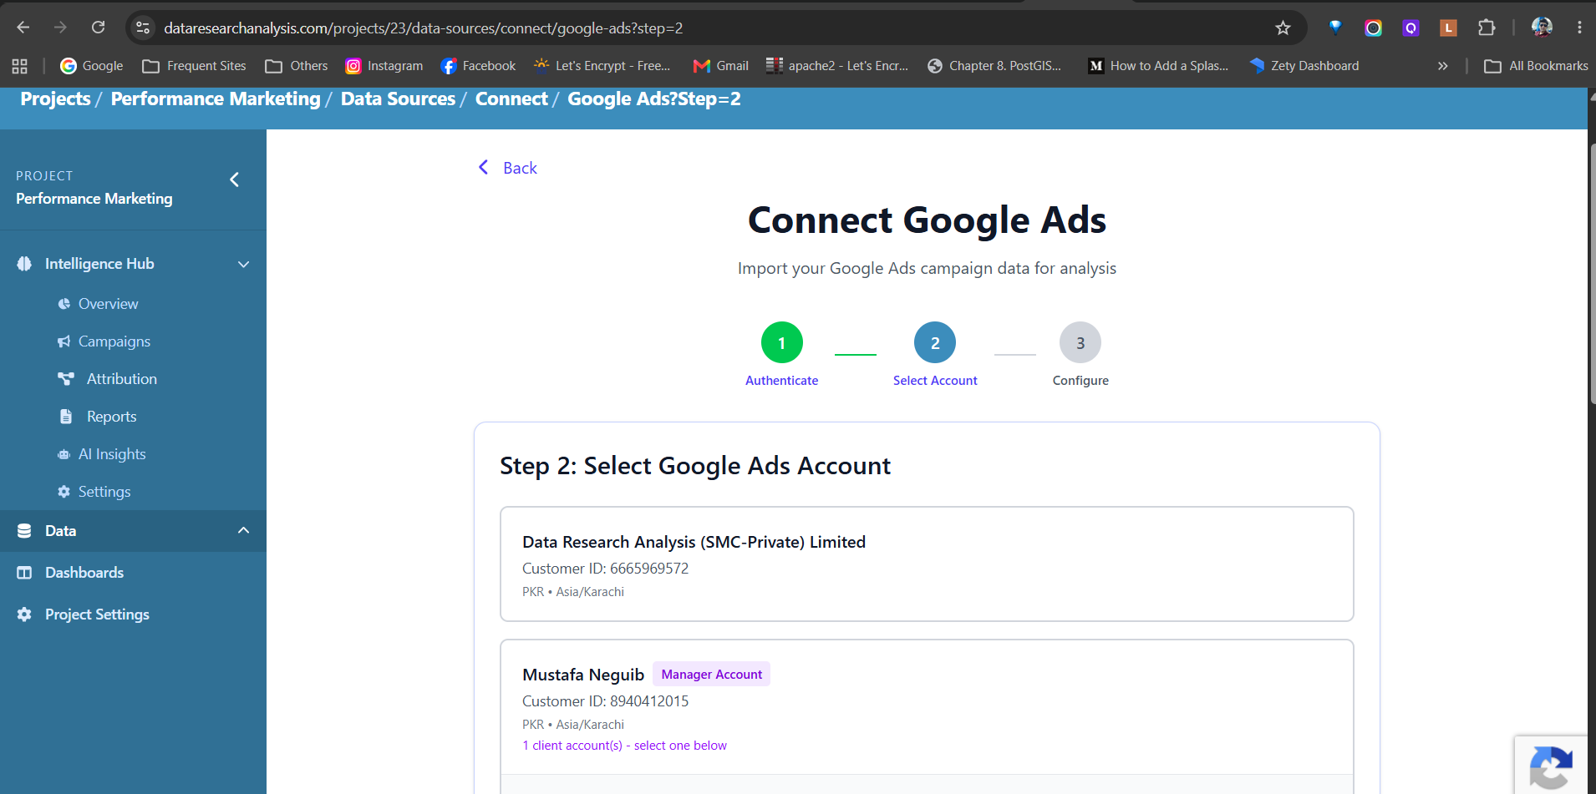Open the Chrome three-dot menu
The image size is (1596, 794).
click(x=1579, y=28)
